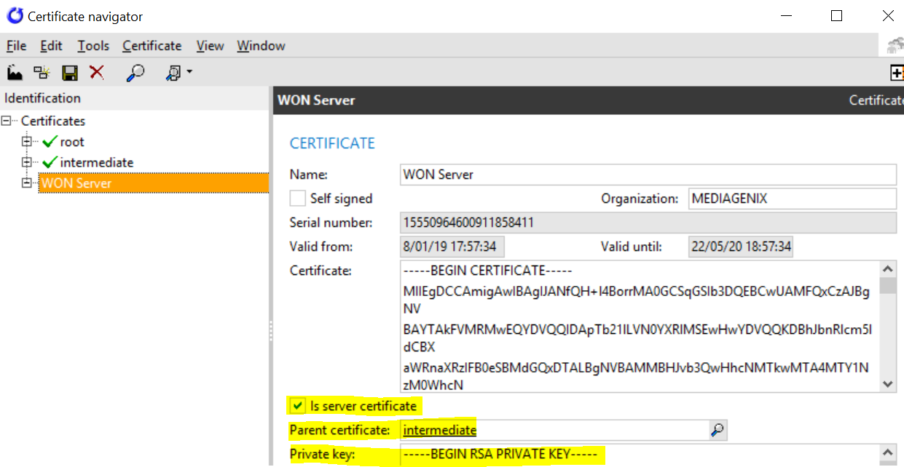Open the Tools menu
The width and height of the screenshot is (904, 467).
click(x=93, y=46)
